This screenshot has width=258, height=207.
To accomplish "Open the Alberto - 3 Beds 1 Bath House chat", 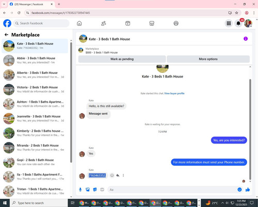I will coord(35,75).
